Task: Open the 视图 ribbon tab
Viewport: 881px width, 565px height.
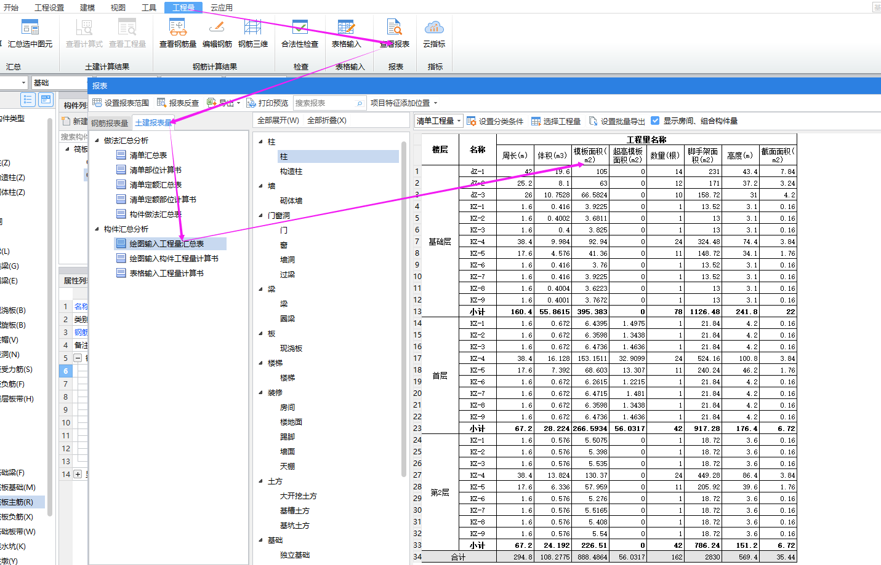Action: pos(118,7)
